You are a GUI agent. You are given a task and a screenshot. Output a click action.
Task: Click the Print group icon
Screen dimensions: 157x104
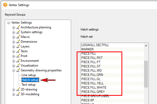(x=18, y=56)
